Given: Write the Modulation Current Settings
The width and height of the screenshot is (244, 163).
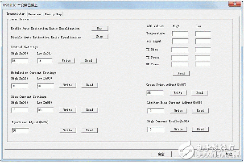Looking at the screenshot, I should tap(68, 85).
